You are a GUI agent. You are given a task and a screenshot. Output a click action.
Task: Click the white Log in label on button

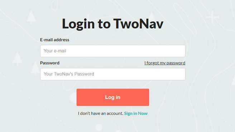click(x=113, y=97)
